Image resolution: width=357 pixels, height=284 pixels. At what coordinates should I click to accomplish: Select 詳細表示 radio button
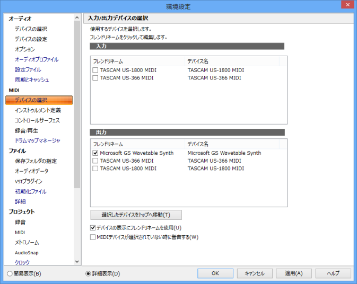click(x=88, y=273)
